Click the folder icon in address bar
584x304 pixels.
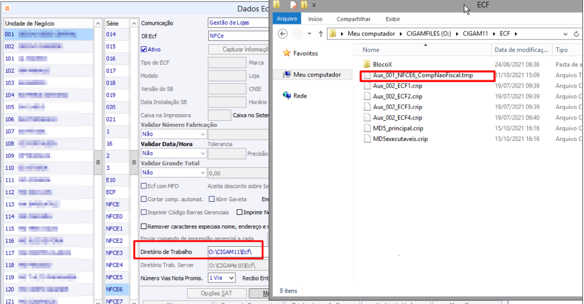[x=332, y=34]
